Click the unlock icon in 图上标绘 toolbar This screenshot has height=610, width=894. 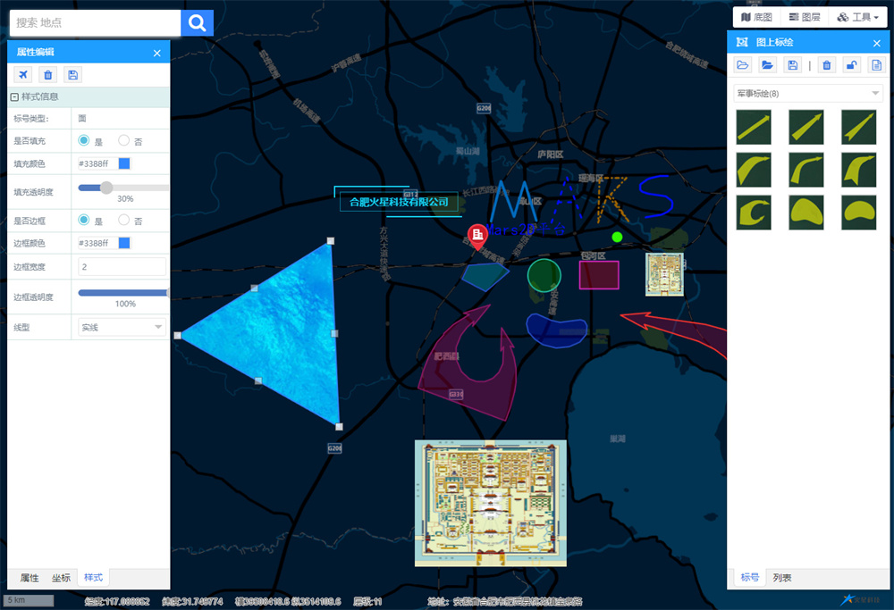(851, 65)
